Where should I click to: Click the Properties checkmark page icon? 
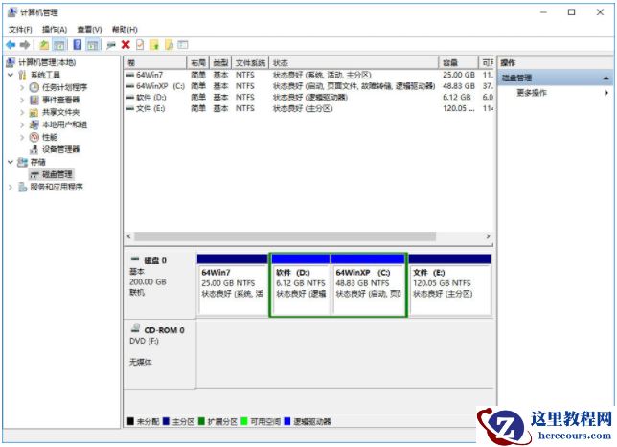click(x=140, y=45)
